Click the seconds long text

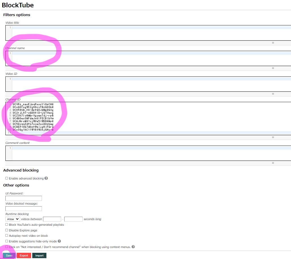(x=92, y=219)
